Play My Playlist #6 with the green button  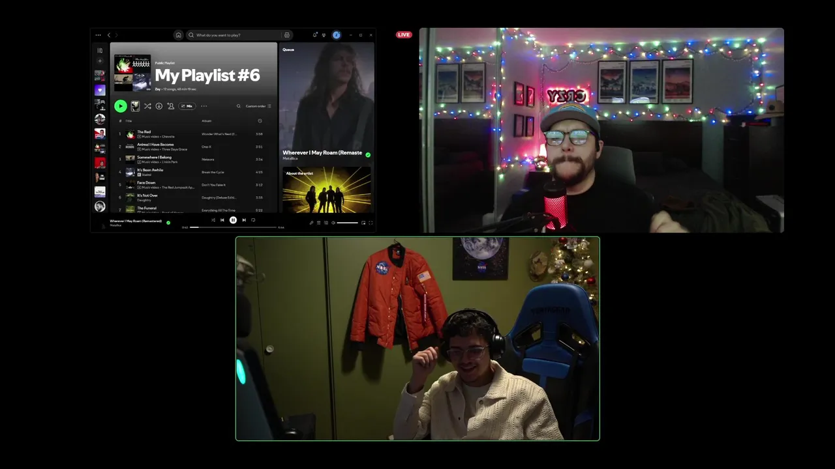point(121,106)
